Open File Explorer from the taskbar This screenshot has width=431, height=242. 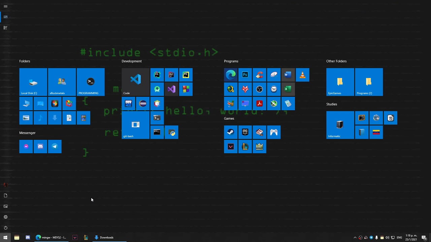click(16, 238)
